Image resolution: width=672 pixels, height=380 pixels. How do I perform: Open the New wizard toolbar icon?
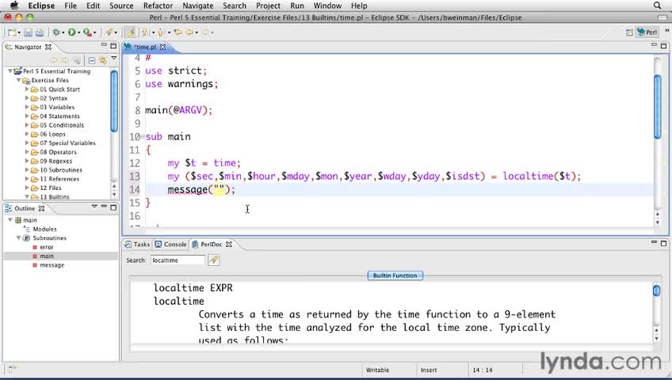pyautogui.click(x=12, y=32)
